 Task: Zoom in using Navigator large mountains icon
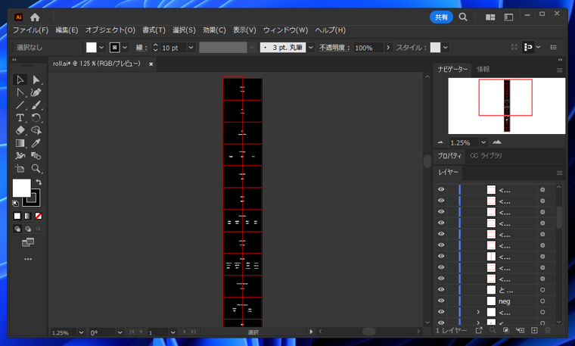coord(497,142)
